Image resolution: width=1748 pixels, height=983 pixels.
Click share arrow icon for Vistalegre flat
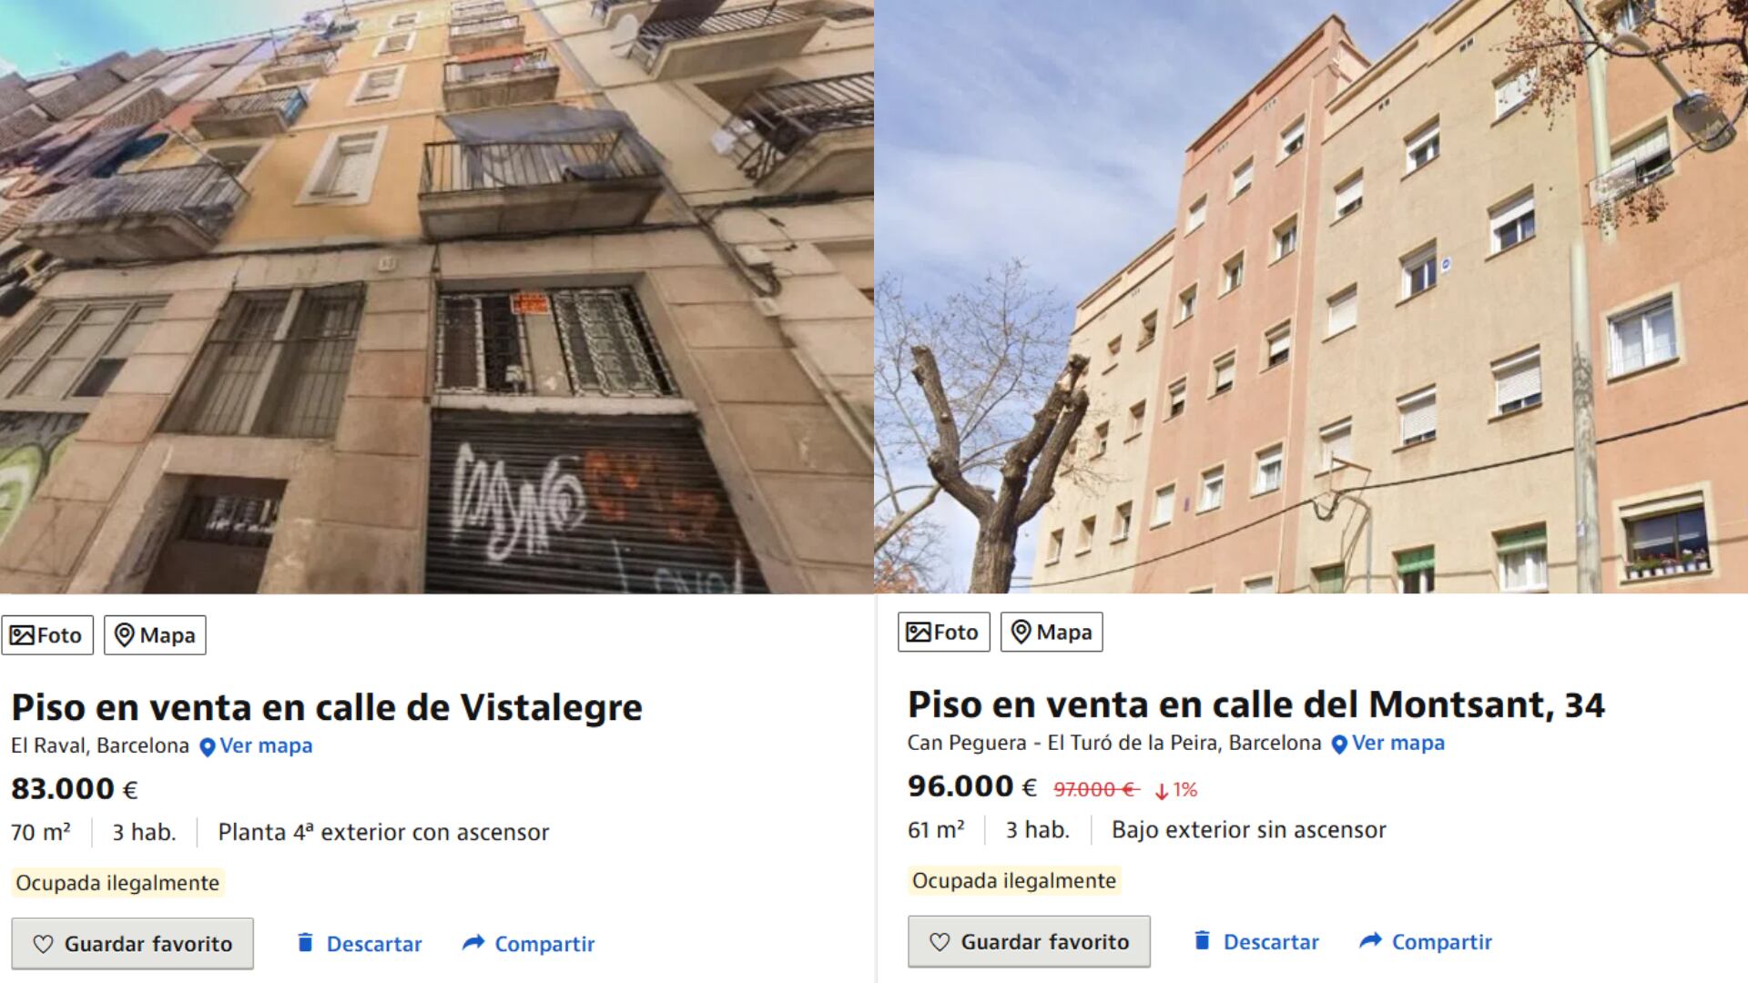(473, 943)
